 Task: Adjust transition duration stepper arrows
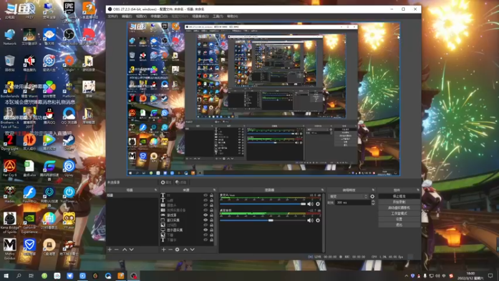373,202
